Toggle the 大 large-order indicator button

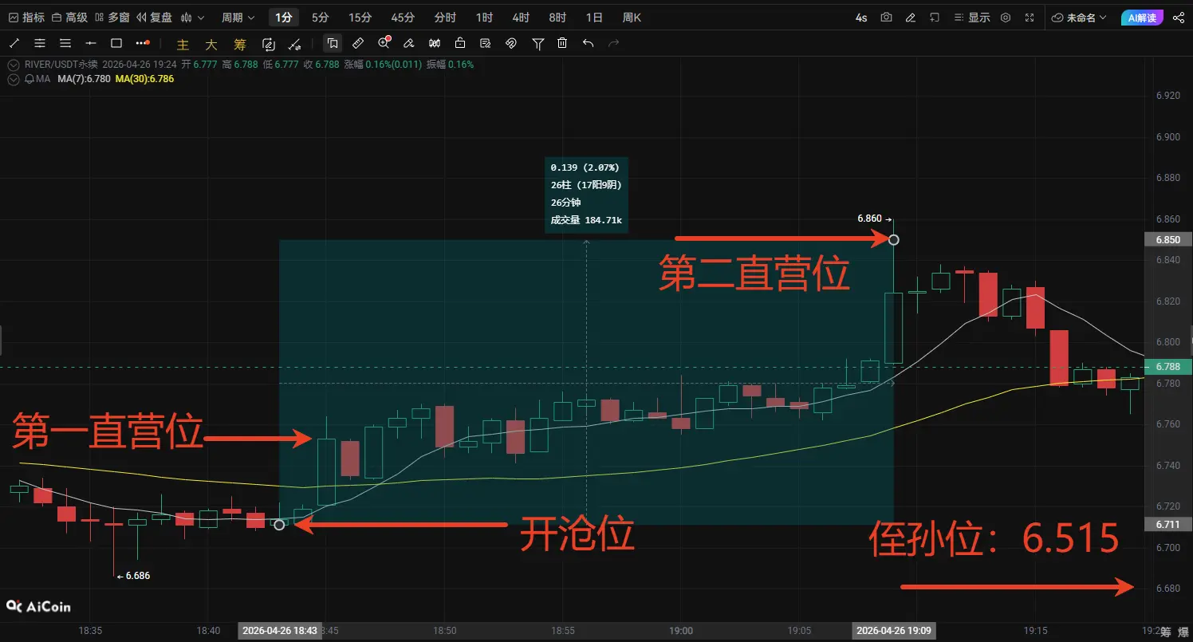tap(211, 44)
